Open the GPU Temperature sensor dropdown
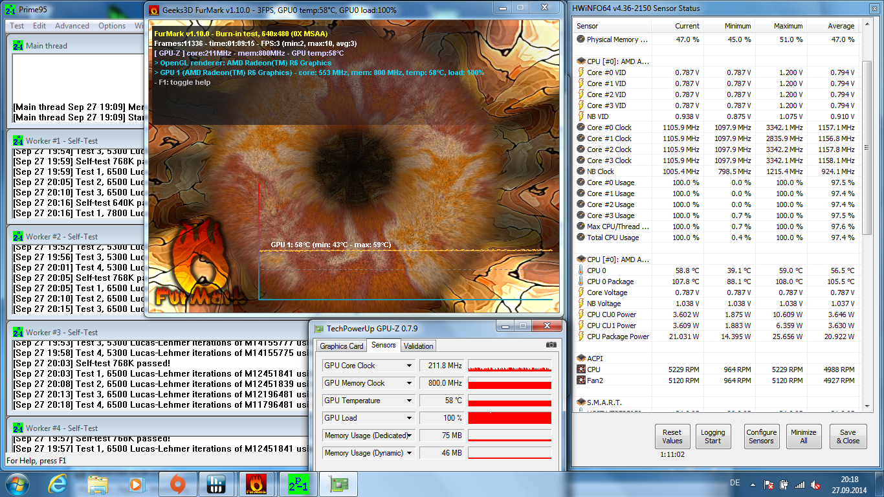Screen dimensions: 884x497 (409, 401)
